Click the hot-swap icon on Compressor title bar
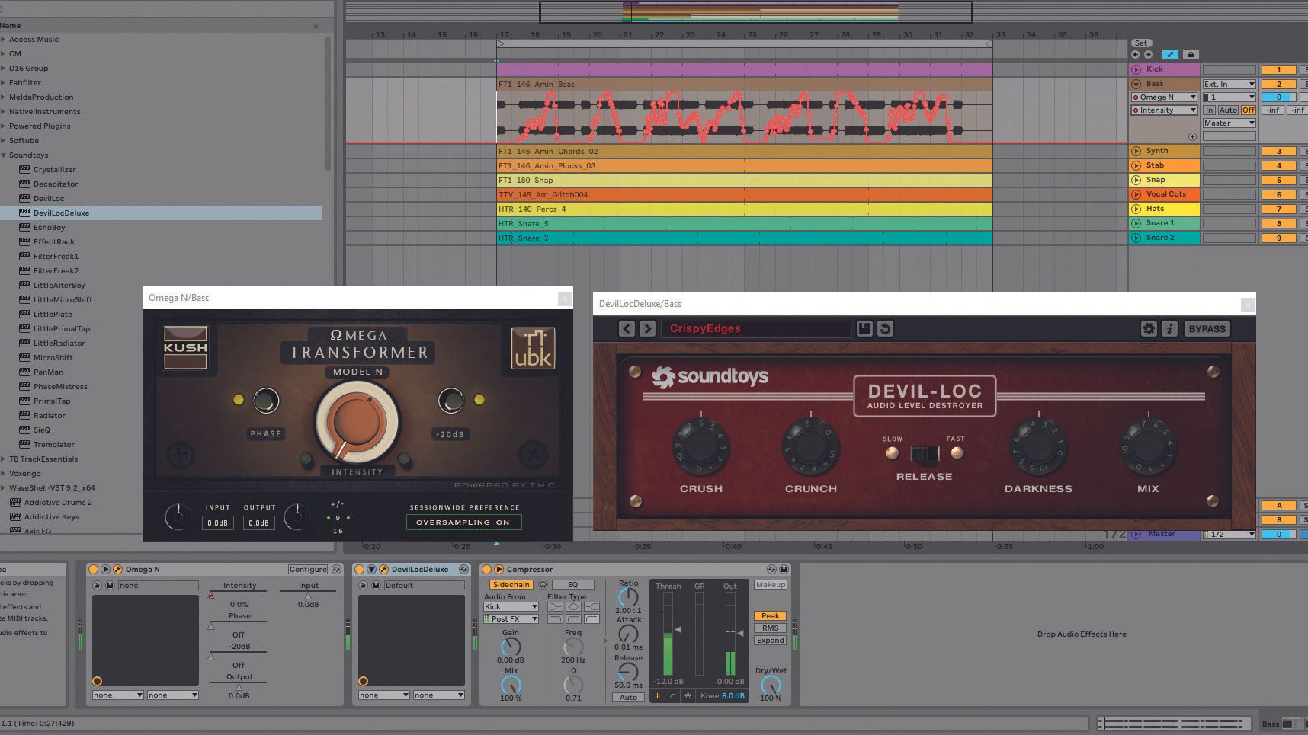 click(771, 569)
